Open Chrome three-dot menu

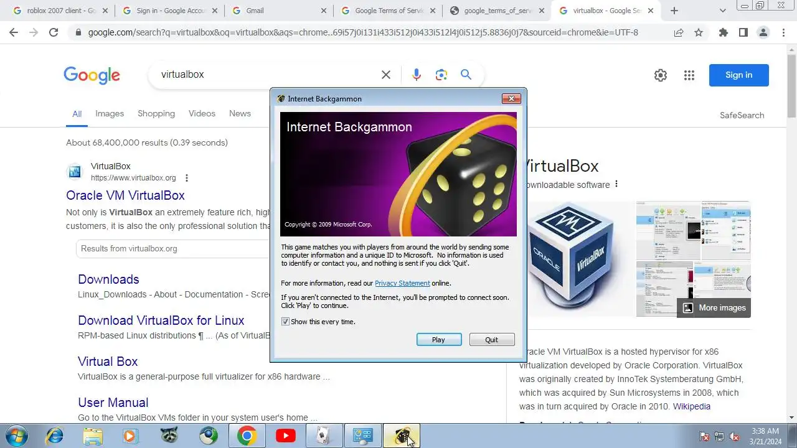tap(783, 32)
